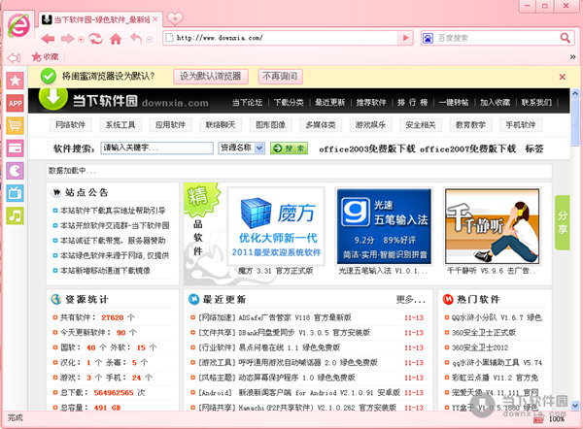This screenshot has height=429, width=583.
Task: Open sidebar favorites star icon
Action: (16, 81)
